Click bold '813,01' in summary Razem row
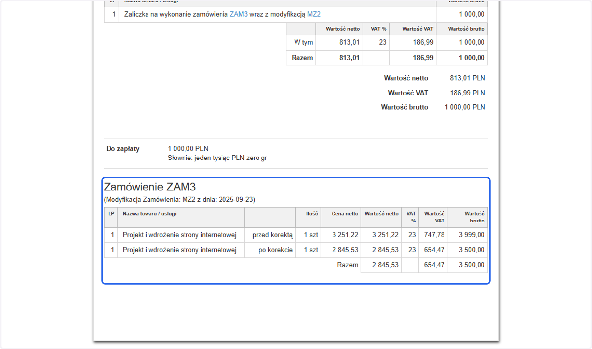592x349 pixels. click(x=350, y=58)
